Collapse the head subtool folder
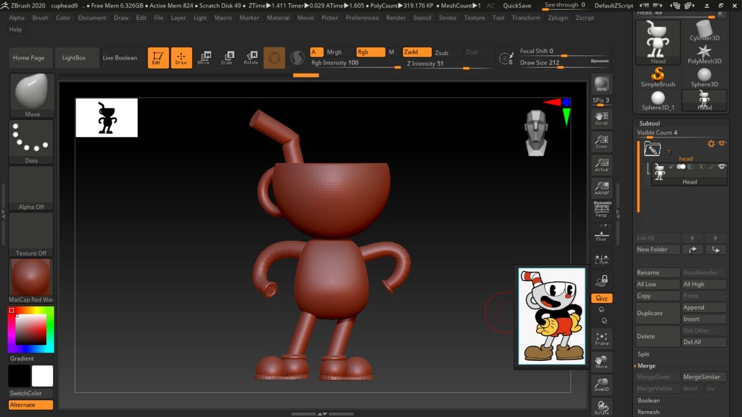The image size is (742, 417). [x=652, y=148]
